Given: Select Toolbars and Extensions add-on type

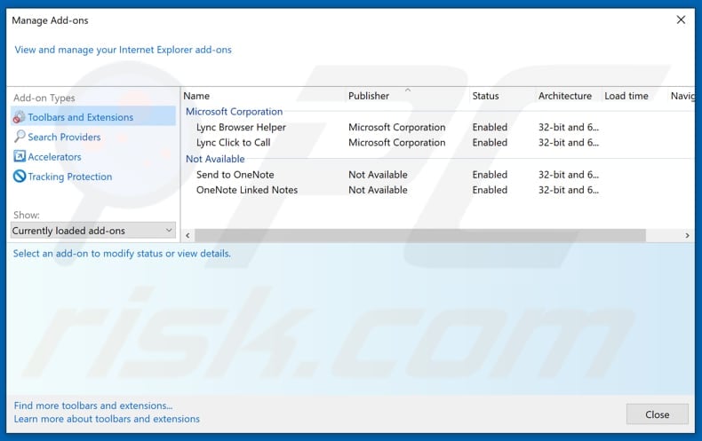Looking at the screenshot, I should click(x=93, y=117).
